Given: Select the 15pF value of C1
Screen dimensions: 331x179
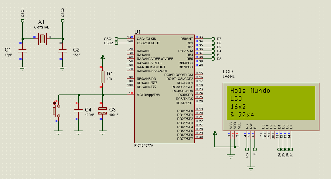Looking at the screenshot, I should pos(9,55).
